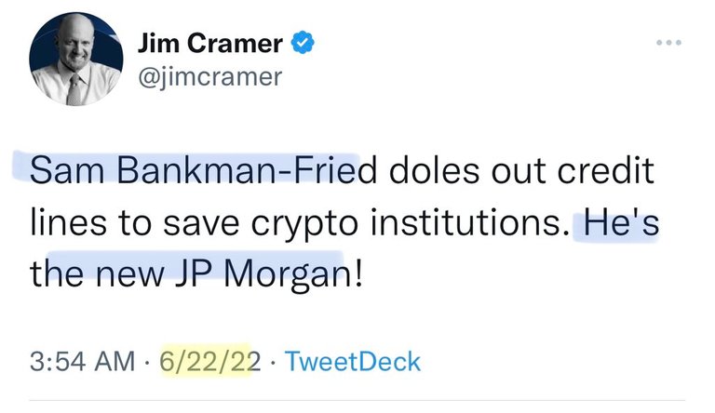
Task: Click the word "lines" starting second line
Action: point(68,222)
